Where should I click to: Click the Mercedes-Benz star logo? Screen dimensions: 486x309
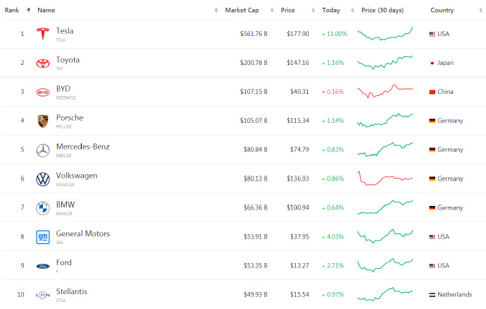tap(43, 150)
